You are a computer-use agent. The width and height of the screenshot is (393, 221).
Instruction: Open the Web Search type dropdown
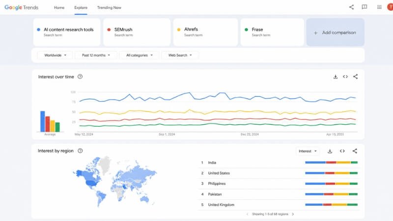coord(180,55)
